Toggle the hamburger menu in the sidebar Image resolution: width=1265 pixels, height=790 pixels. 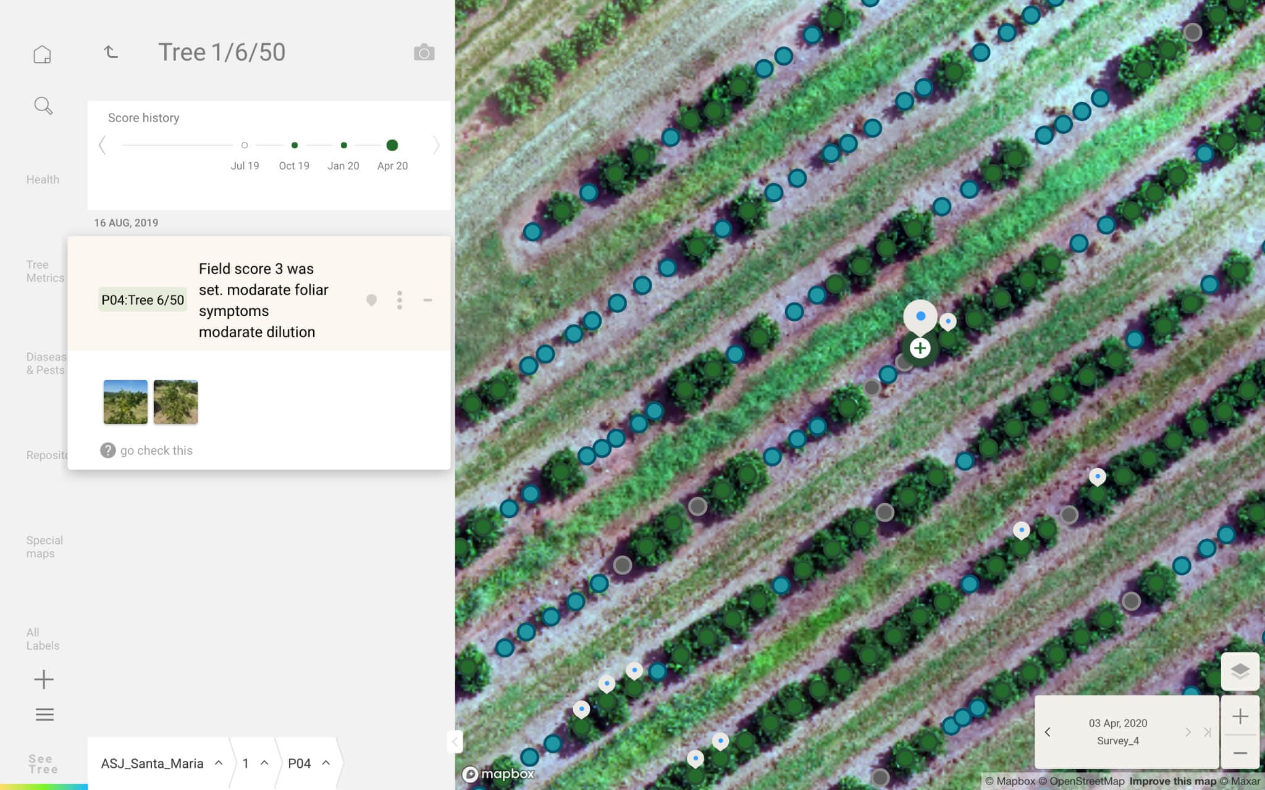coord(43,714)
